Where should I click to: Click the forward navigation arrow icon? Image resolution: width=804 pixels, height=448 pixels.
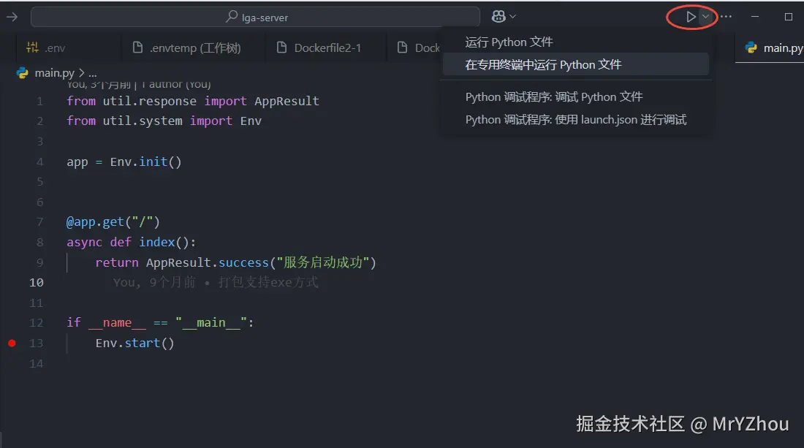point(12,16)
